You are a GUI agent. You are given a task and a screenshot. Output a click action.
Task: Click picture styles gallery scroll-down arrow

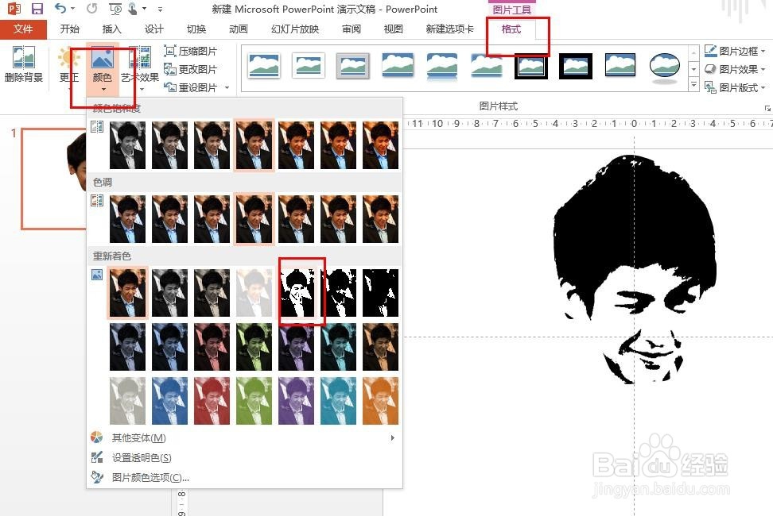[693, 69]
